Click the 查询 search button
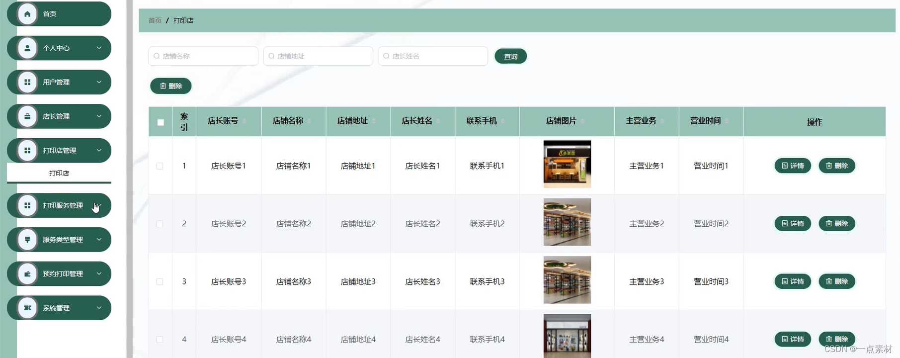900x358 pixels. pyautogui.click(x=511, y=56)
